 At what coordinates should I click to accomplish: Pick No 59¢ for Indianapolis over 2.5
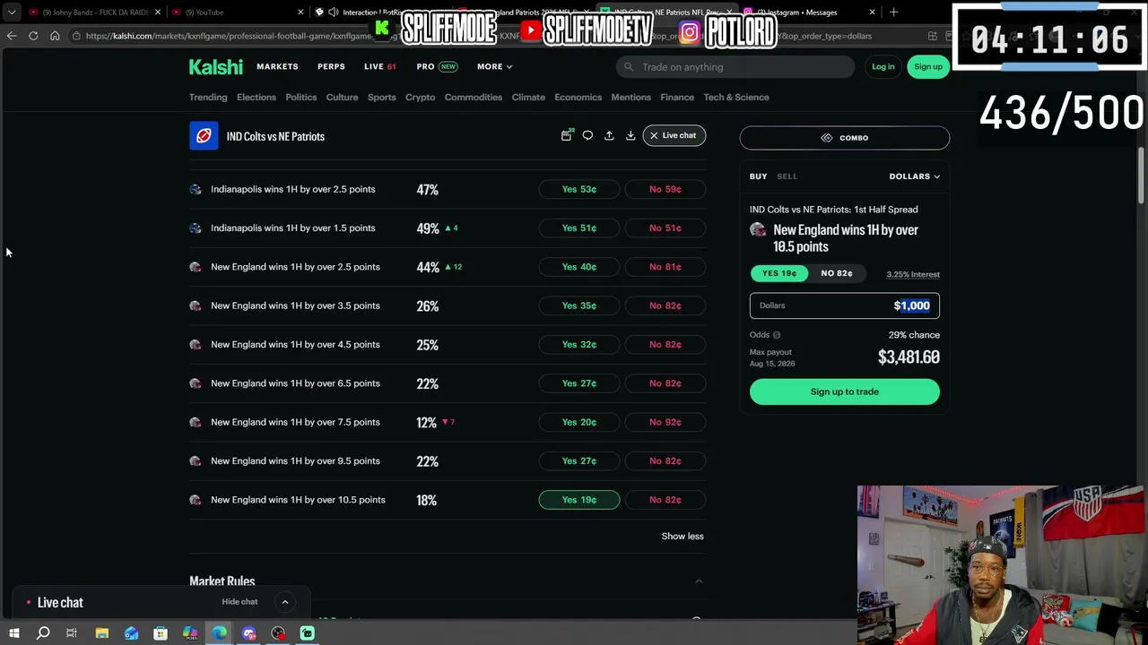click(x=665, y=189)
